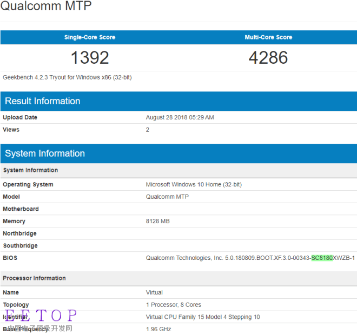This screenshot has height=335, width=357.
Task: Click the Processor Information subheader
Action: [x=34, y=278]
